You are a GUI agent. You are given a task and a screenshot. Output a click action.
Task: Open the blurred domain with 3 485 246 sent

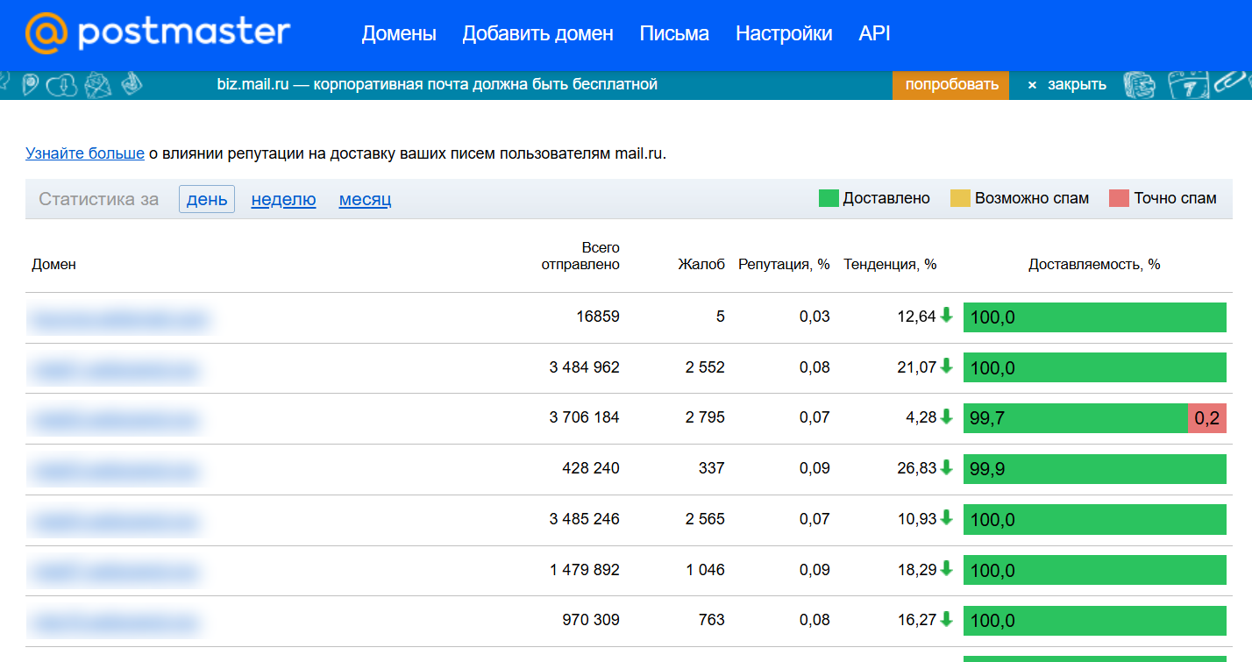tap(116, 521)
